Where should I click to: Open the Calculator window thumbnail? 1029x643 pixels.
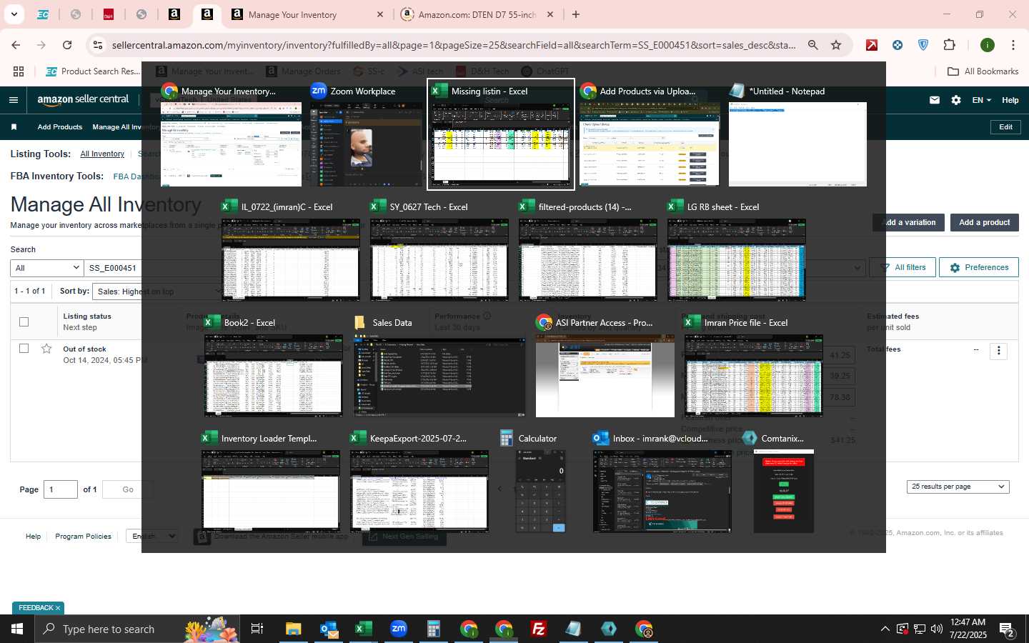(x=541, y=482)
